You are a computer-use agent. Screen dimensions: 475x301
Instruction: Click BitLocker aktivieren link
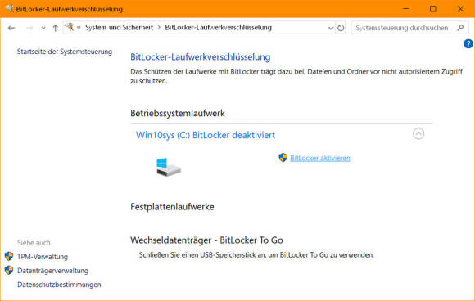point(320,158)
